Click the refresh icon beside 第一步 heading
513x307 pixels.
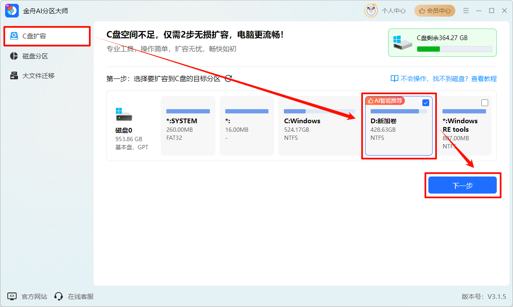tap(228, 78)
